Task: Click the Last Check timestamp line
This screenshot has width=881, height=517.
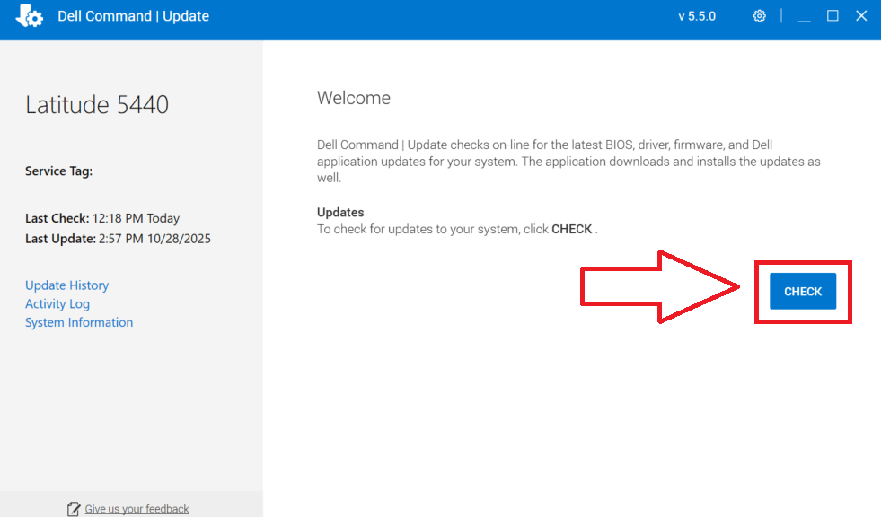Action: (102, 218)
